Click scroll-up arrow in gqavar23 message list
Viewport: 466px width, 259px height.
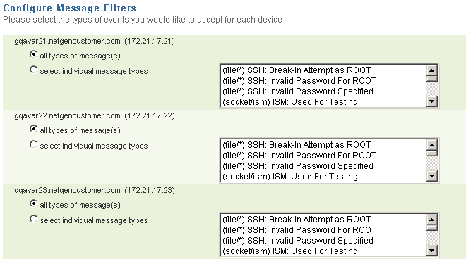point(431,220)
